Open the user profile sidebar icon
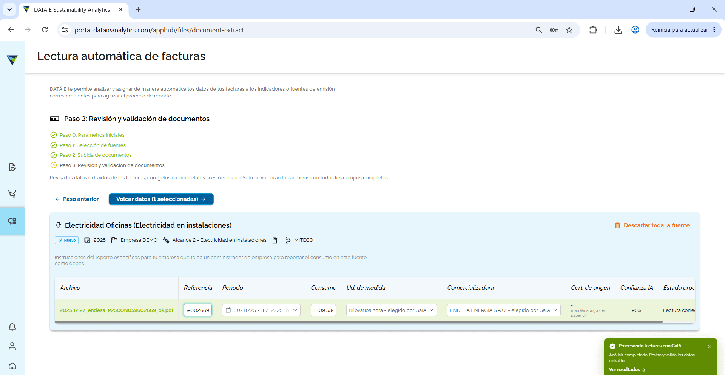Screen dimensions: 725x375 pos(12,346)
